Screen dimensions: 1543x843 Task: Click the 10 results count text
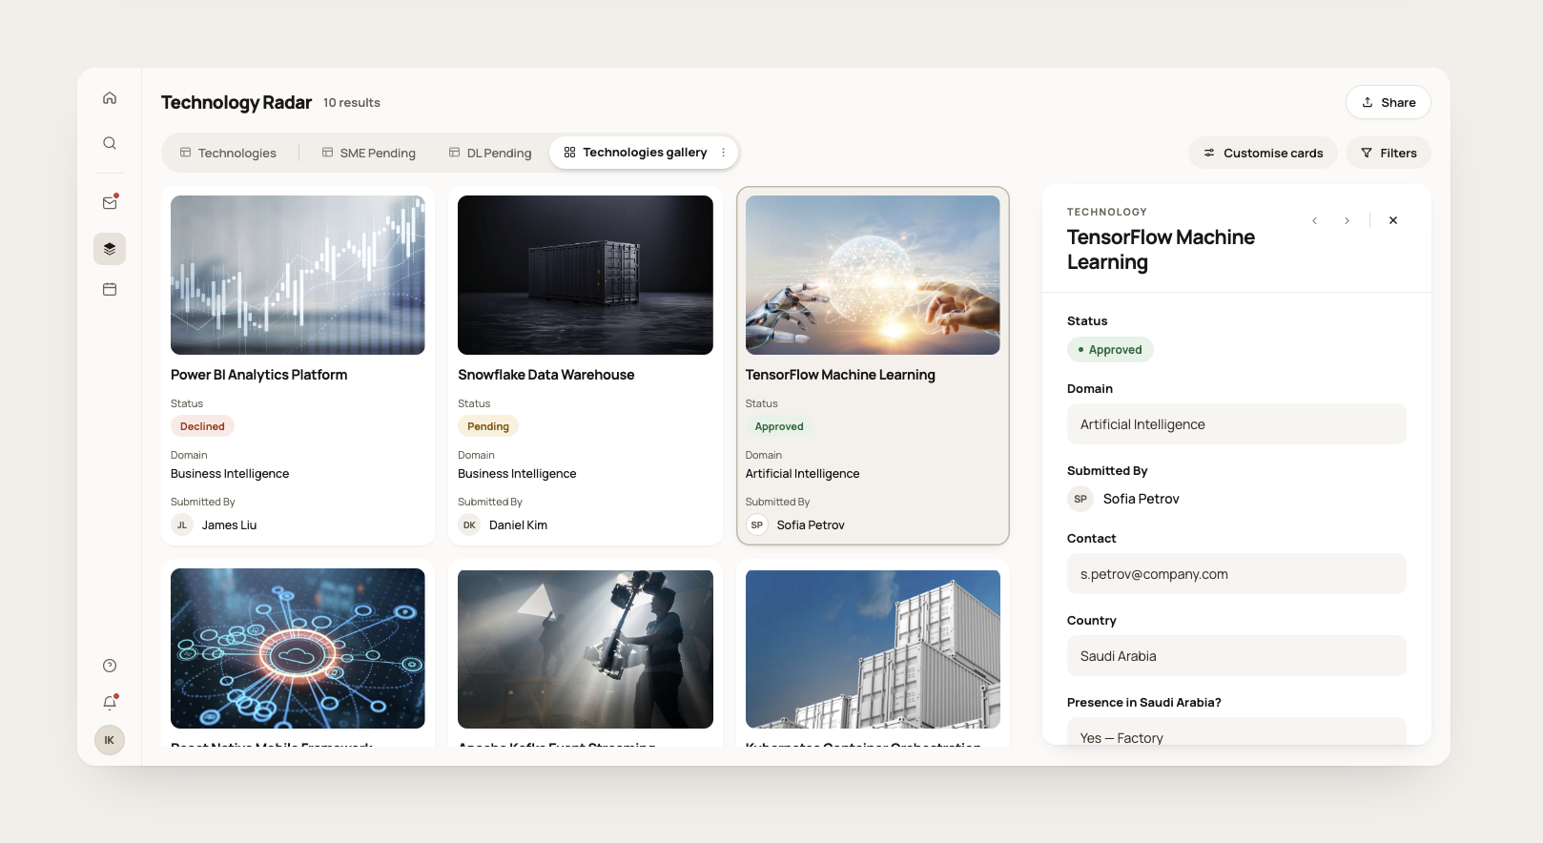(352, 103)
